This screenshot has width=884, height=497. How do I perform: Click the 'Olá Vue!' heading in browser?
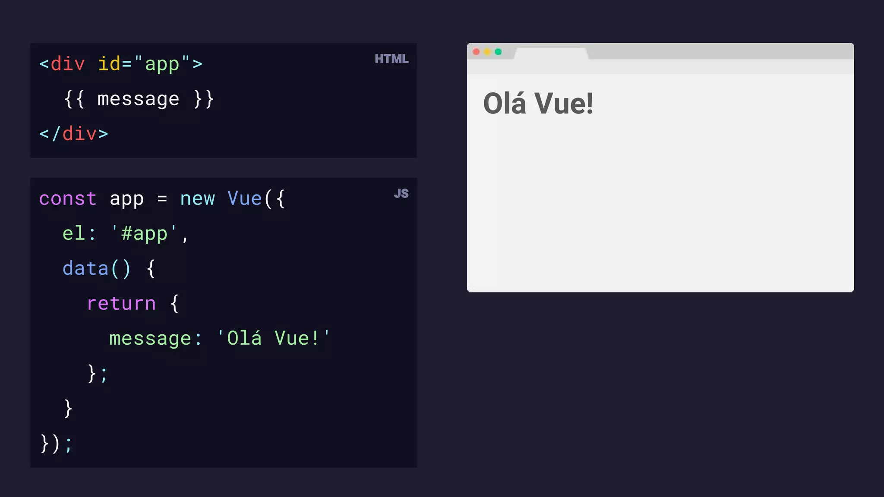point(538,104)
